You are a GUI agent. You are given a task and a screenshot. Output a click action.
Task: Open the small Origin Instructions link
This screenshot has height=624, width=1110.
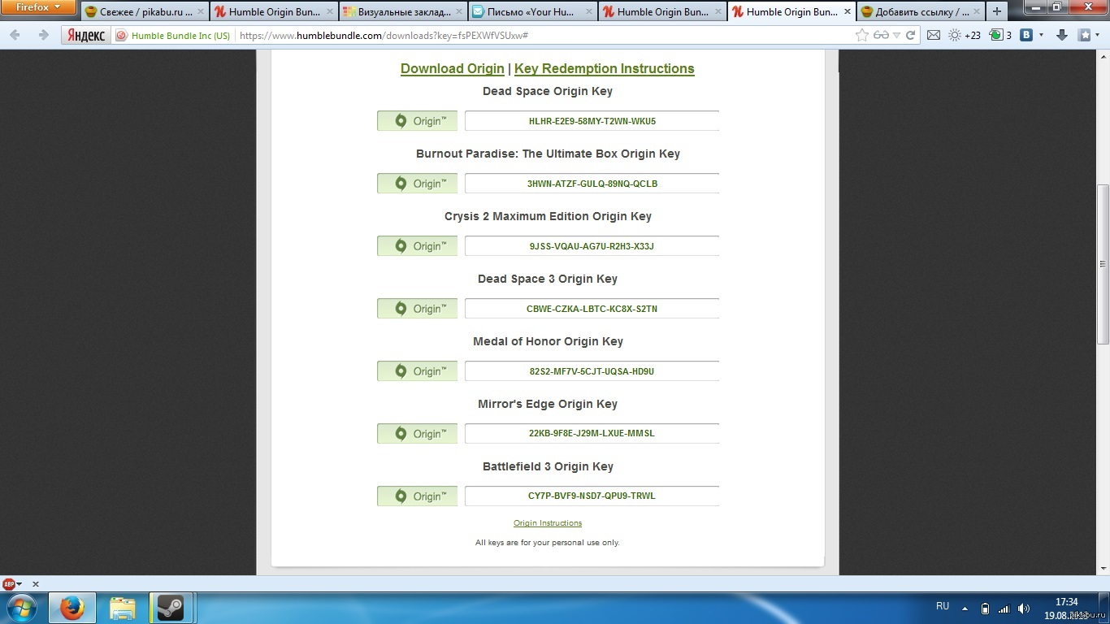(548, 523)
